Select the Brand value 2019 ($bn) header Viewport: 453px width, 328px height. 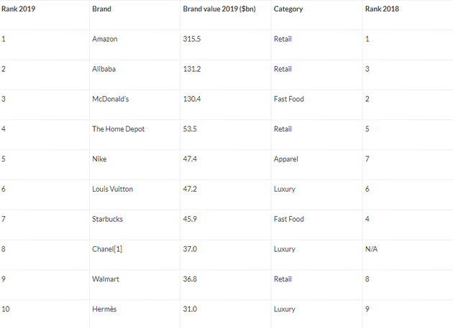[x=223, y=9]
